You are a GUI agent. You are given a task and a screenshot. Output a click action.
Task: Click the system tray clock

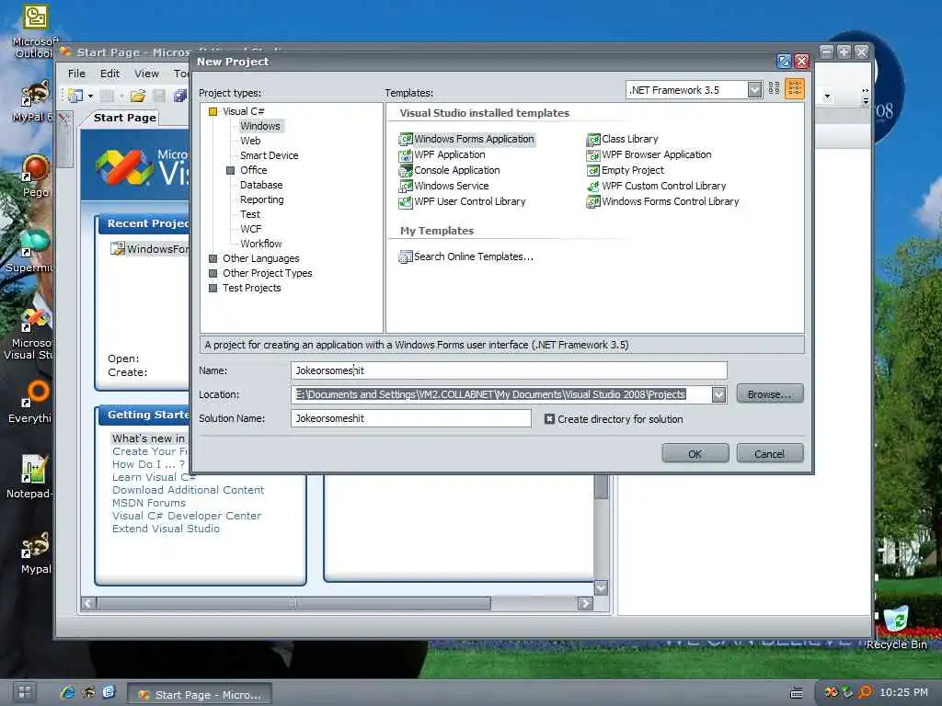(x=903, y=692)
